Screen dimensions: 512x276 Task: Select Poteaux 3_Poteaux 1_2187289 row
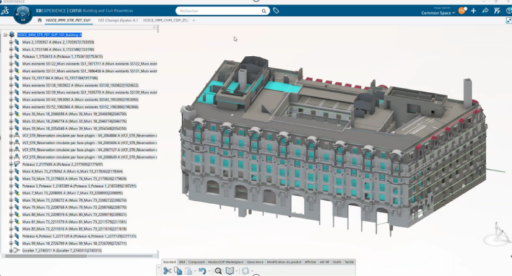(x=79, y=186)
